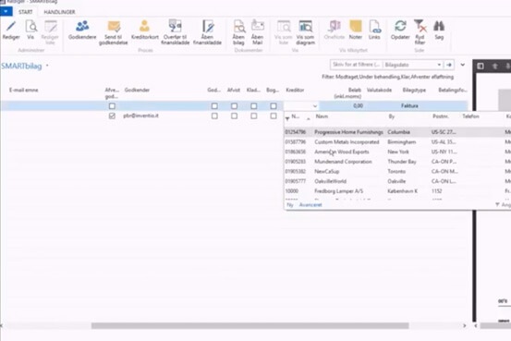Viewport: 511px width, 341px height.
Task: Open the Links icon
Action: click(374, 26)
